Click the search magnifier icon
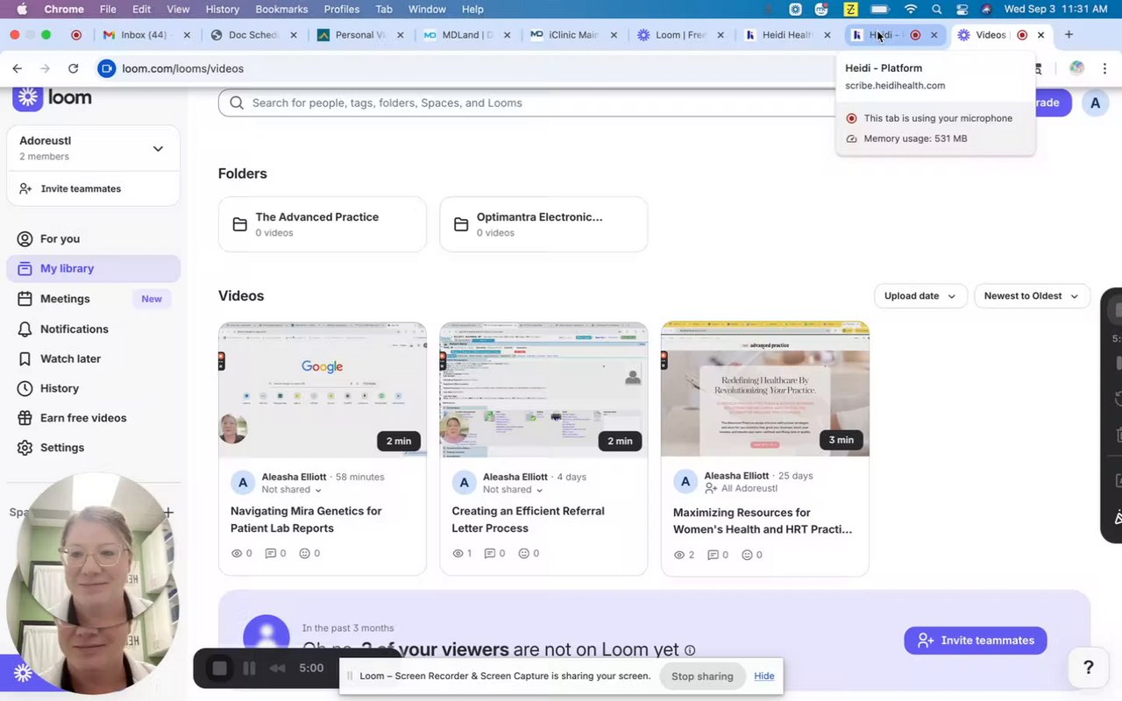The image size is (1122, 701). (x=237, y=103)
